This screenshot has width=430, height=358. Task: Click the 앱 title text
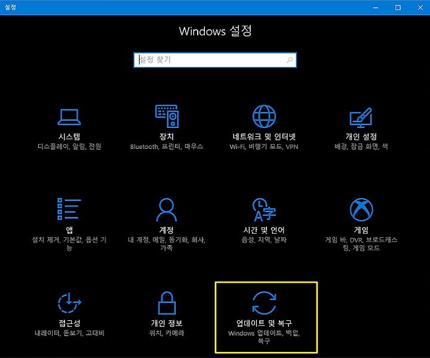[x=69, y=230]
